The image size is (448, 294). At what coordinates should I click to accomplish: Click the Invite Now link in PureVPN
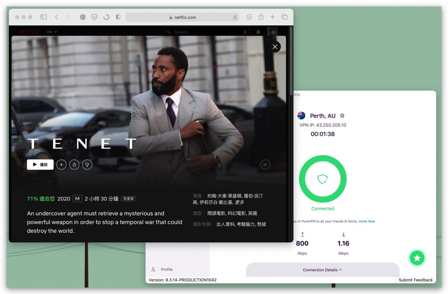pyautogui.click(x=367, y=221)
